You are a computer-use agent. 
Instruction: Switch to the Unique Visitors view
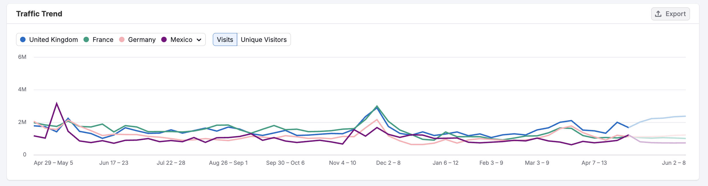click(x=264, y=40)
